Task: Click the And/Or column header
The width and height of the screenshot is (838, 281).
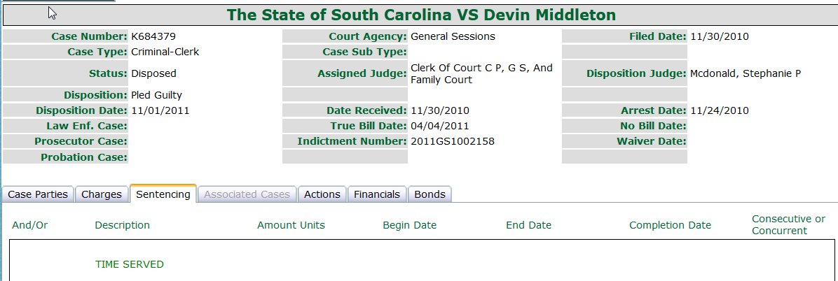Action: 30,225
